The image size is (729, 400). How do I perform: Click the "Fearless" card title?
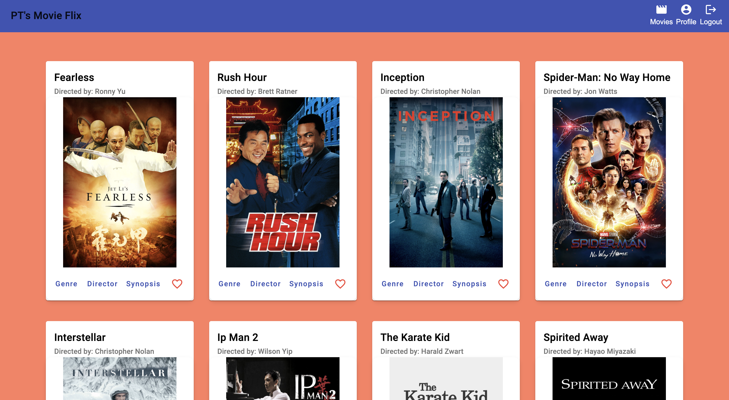[74, 77]
